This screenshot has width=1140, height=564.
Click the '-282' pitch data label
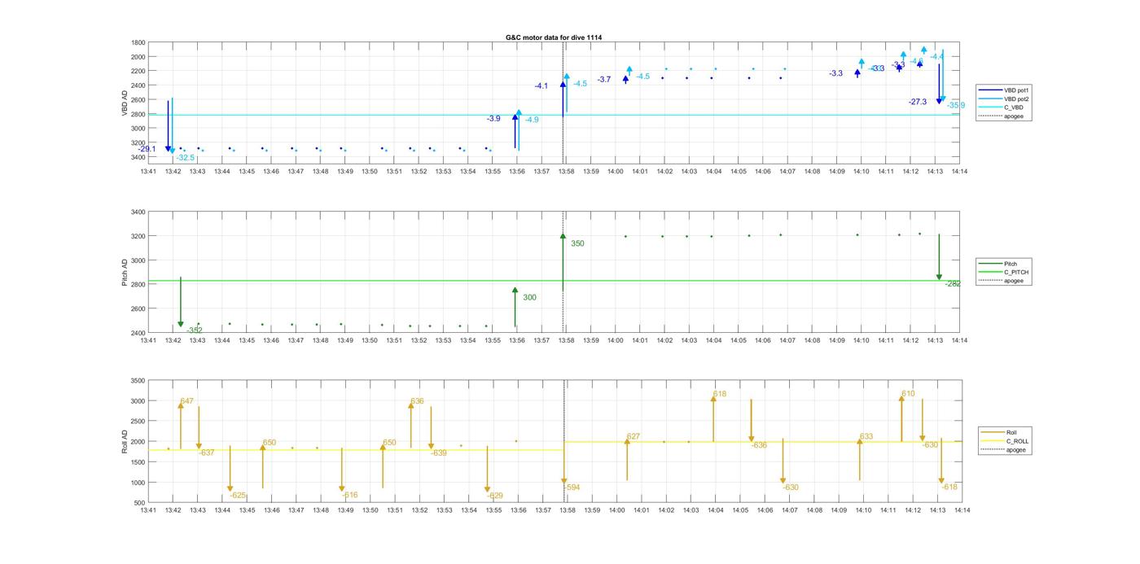(x=953, y=283)
